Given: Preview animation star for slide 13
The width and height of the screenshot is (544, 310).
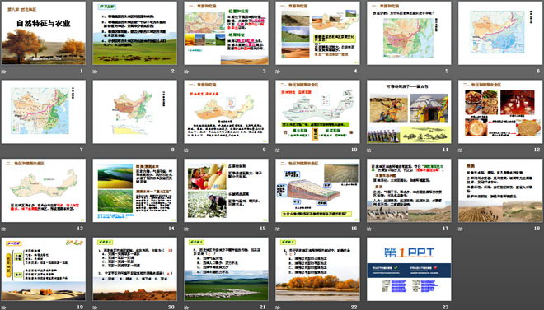Looking at the screenshot, I should (4, 229).
